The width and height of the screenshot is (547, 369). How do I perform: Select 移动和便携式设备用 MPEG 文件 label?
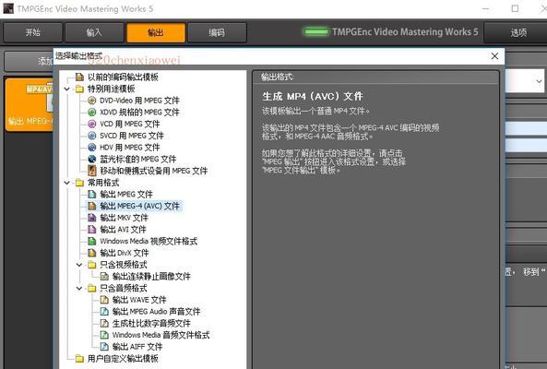click(154, 171)
